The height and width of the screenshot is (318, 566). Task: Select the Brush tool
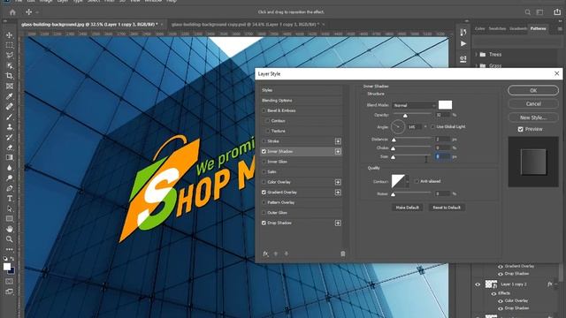click(10, 117)
